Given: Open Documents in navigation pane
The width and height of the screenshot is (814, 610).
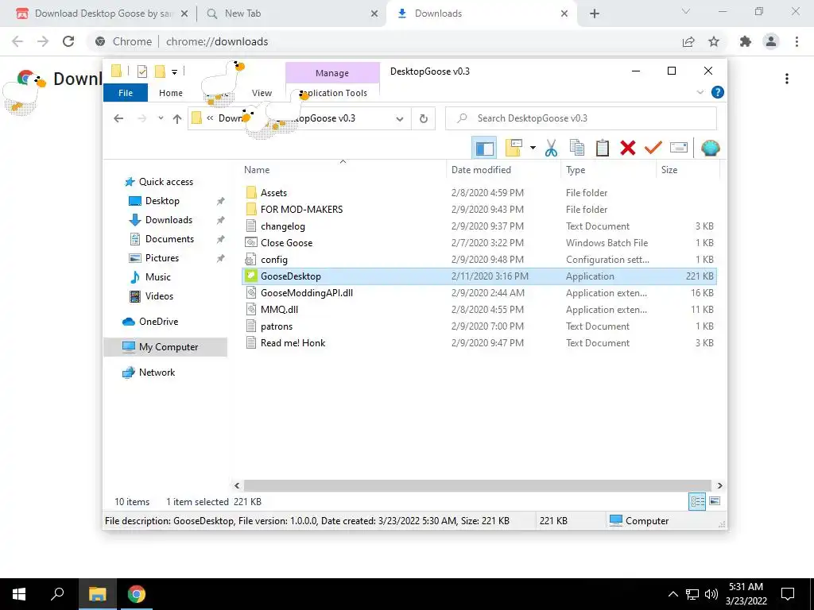Looking at the screenshot, I should (169, 239).
